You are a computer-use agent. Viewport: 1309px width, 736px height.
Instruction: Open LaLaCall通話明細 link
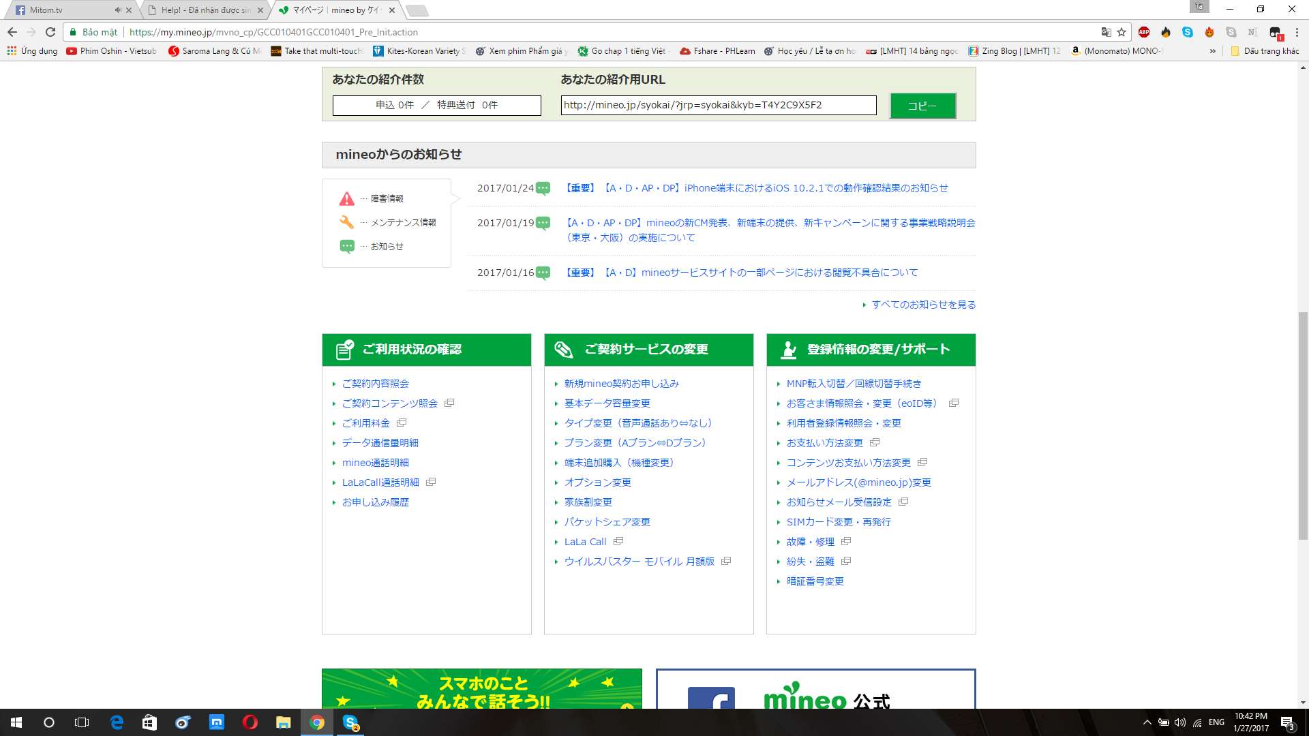point(380,482)
